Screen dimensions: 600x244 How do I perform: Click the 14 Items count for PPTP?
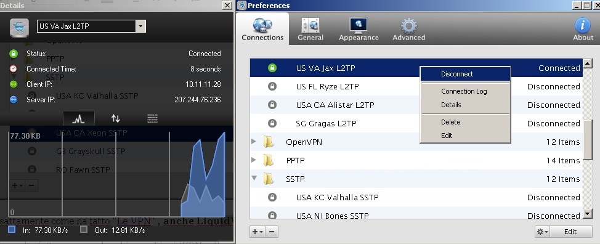(563, 160)
